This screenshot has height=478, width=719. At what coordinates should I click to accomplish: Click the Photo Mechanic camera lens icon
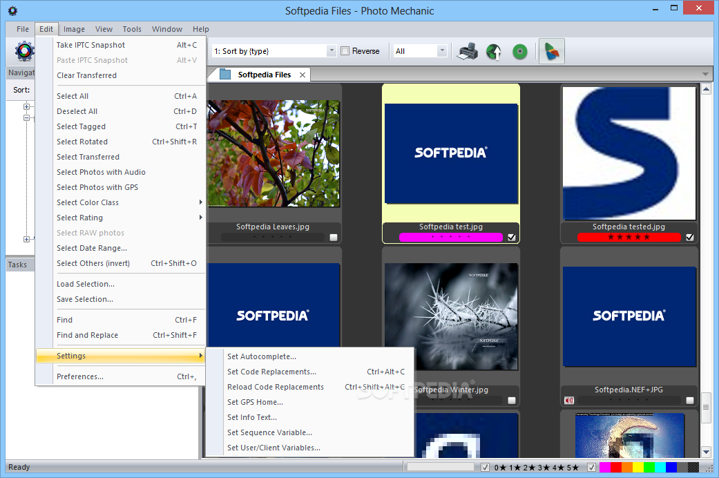24,51
